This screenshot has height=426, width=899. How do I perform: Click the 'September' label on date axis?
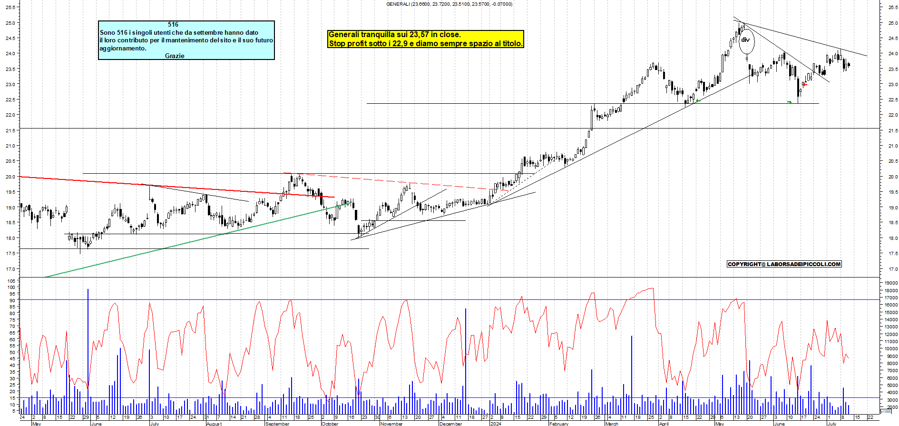click(x=277, y=424)
